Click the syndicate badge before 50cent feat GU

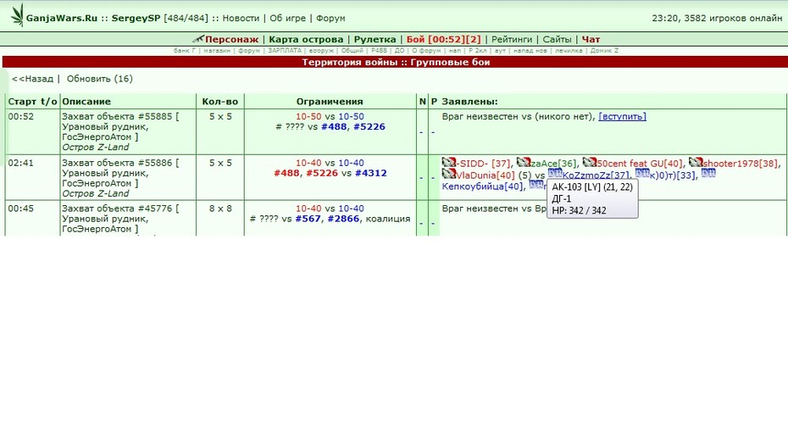click(x=590, y=162)
